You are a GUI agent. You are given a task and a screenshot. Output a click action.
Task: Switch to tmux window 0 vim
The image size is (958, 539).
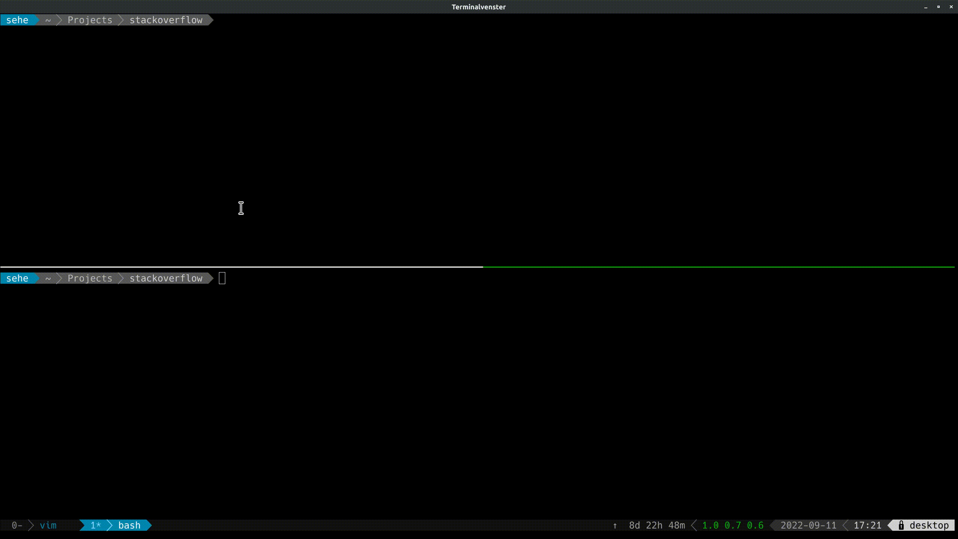pos(48,525)
